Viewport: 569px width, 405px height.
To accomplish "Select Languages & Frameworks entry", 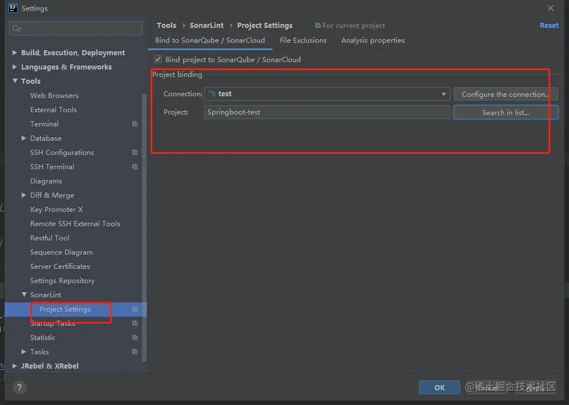I will click(x=66, y=67).
